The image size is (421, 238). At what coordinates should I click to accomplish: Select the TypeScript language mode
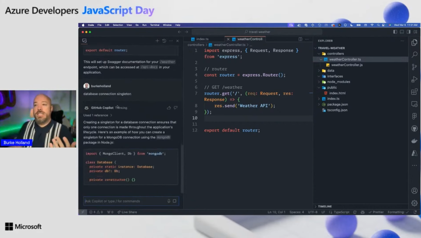341,212
